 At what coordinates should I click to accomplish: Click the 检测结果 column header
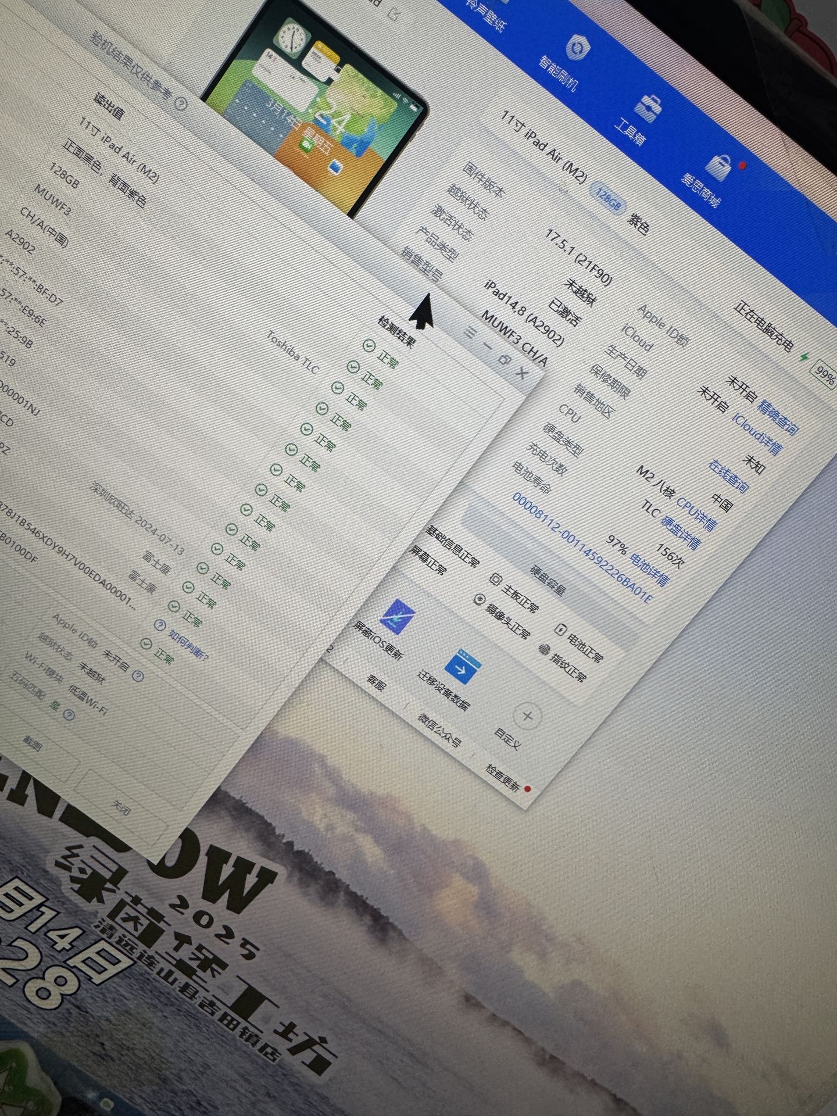click(397, 331)
